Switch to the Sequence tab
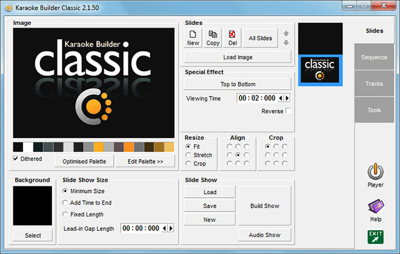 tap(374, 57)
